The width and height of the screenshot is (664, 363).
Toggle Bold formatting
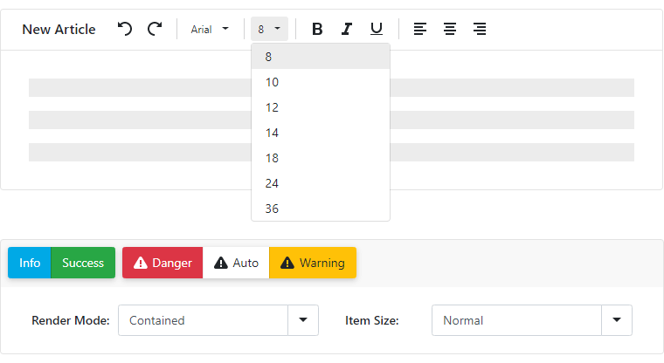tap(317, 29)
